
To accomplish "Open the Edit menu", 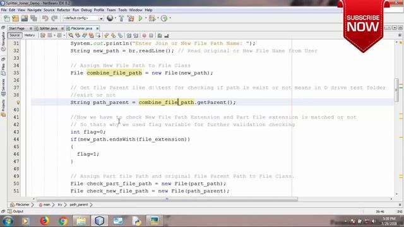I will click(12, 10).
